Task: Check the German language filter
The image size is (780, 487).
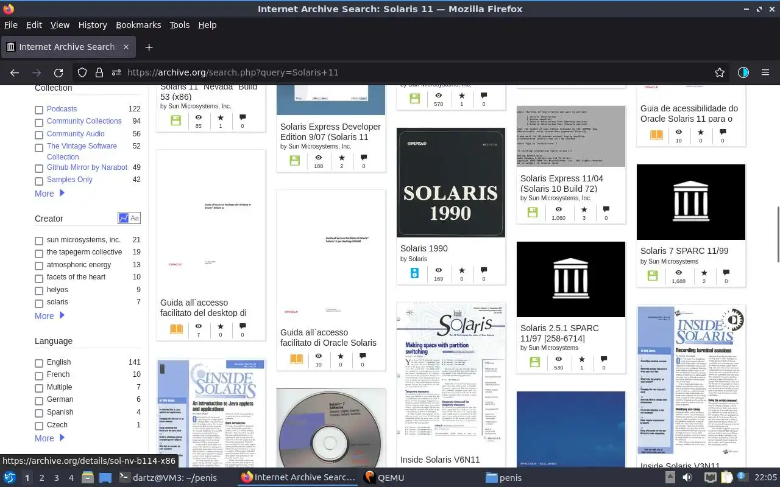Action: tap(39, 401)
